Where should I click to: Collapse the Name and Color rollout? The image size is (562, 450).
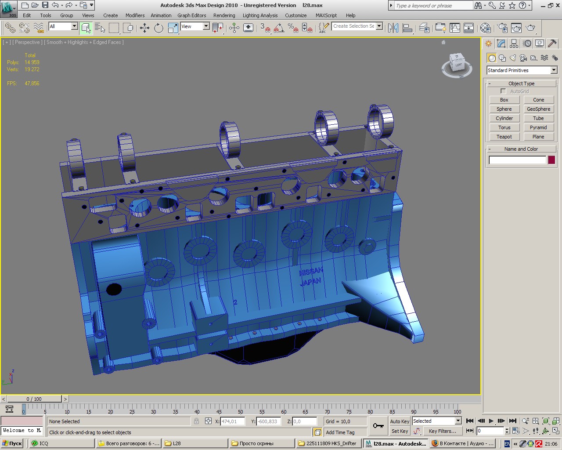click(521, 149)
